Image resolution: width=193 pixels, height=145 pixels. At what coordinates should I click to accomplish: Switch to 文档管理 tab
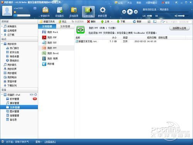click(x=47, y=26)
